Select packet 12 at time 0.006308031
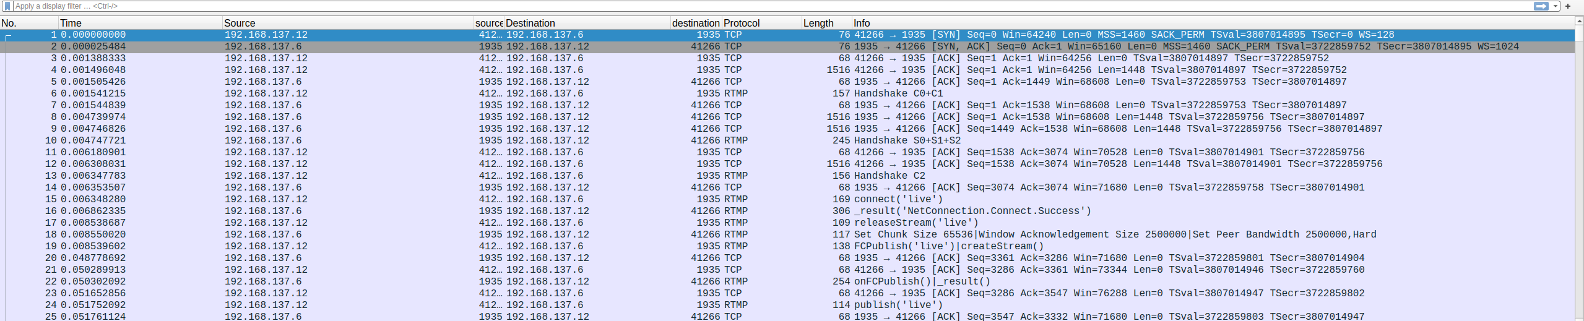 click(787, 165)
